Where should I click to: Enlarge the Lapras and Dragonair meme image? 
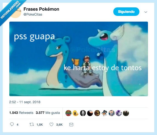(79, 59)
